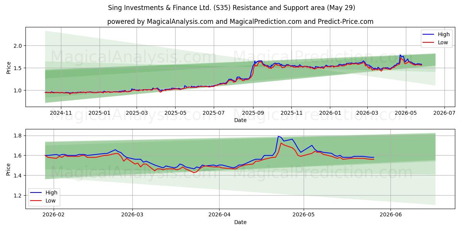
Task: Click the '2025-05' date tick on the top chart
Action: (175, 114)
